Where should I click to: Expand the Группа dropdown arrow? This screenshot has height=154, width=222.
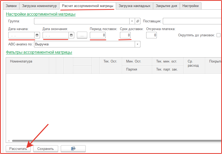click(132, 21)
